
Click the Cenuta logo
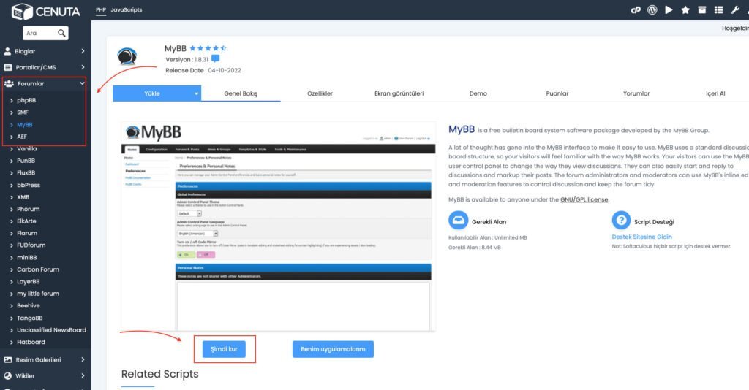click(46, 12)
